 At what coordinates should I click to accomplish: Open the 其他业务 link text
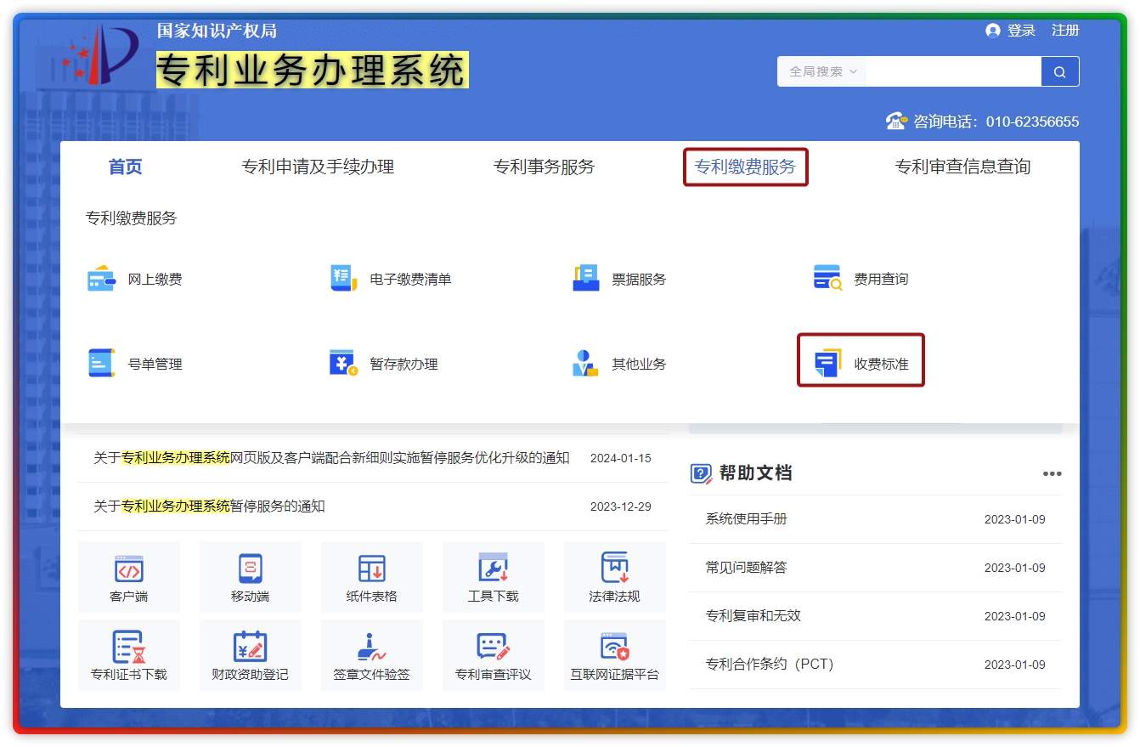point(639,364)
